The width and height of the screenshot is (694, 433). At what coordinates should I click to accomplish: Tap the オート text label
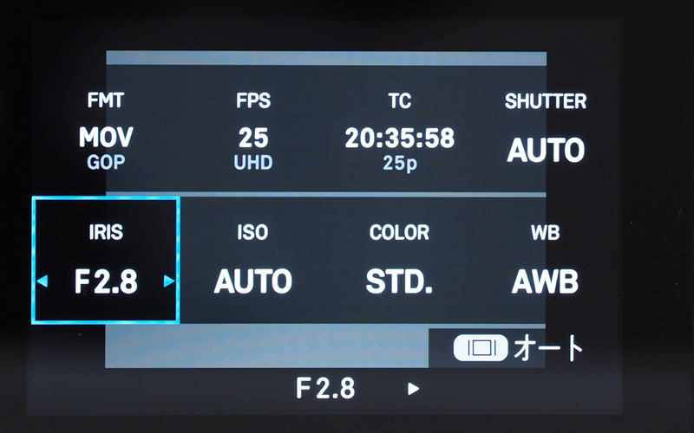click(x=548, y=348)
